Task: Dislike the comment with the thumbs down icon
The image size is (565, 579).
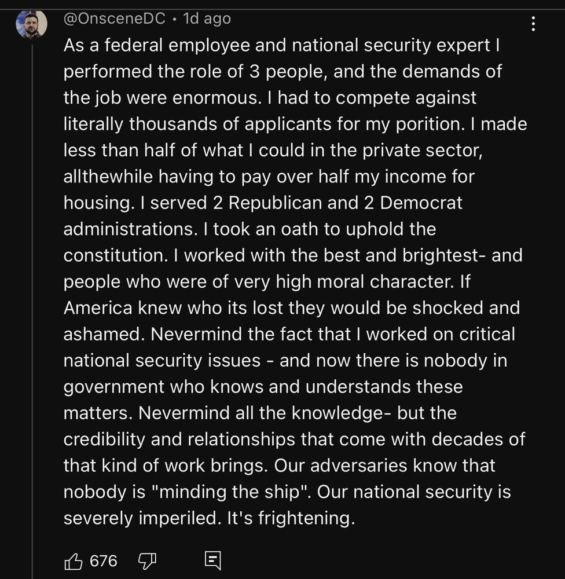Action: (147, 561)
